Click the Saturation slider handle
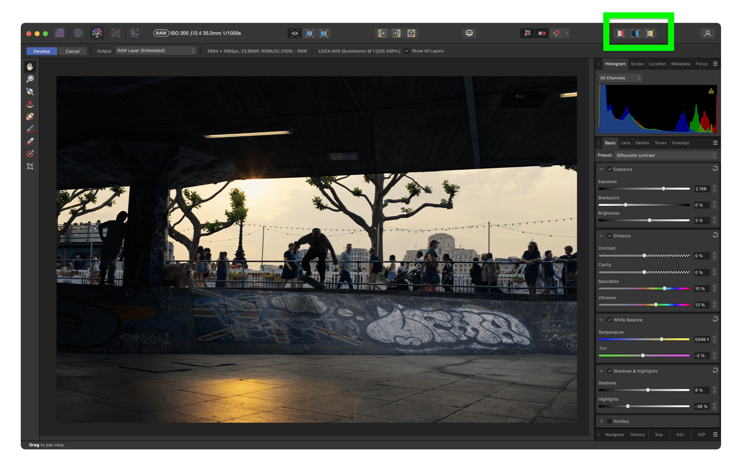Viewport: 741px width, 462px height. pos(664,288)
